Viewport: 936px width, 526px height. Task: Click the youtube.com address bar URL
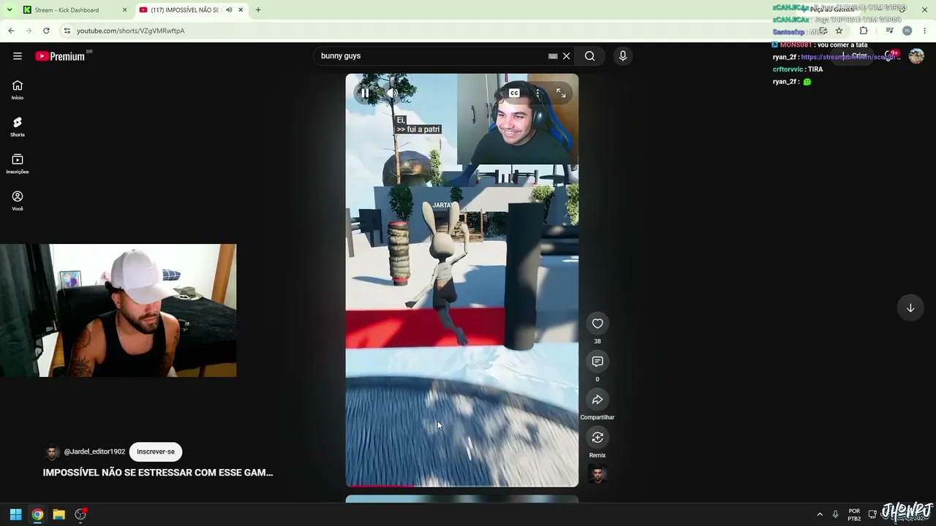[x=131, y=31]
